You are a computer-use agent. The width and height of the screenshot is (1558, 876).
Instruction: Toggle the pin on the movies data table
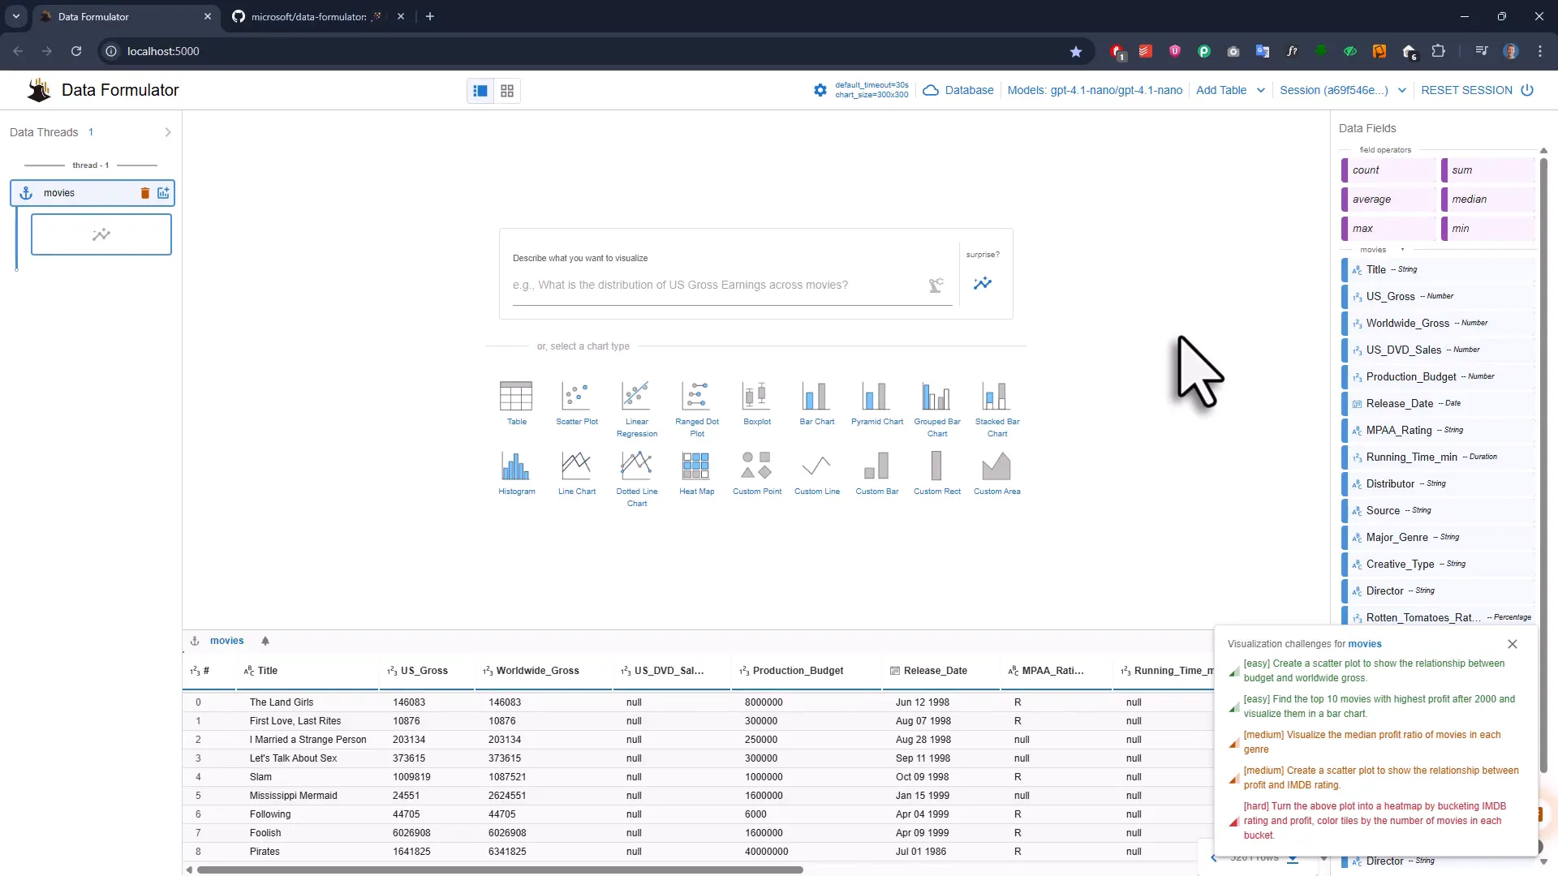266,641
